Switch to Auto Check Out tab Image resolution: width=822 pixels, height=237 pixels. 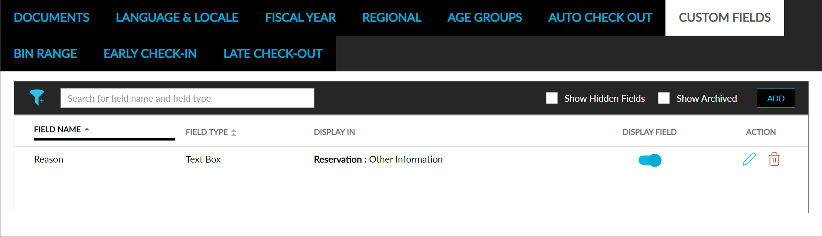[600, 18]
